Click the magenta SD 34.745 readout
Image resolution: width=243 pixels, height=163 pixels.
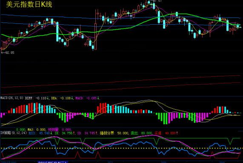point(86,133)
